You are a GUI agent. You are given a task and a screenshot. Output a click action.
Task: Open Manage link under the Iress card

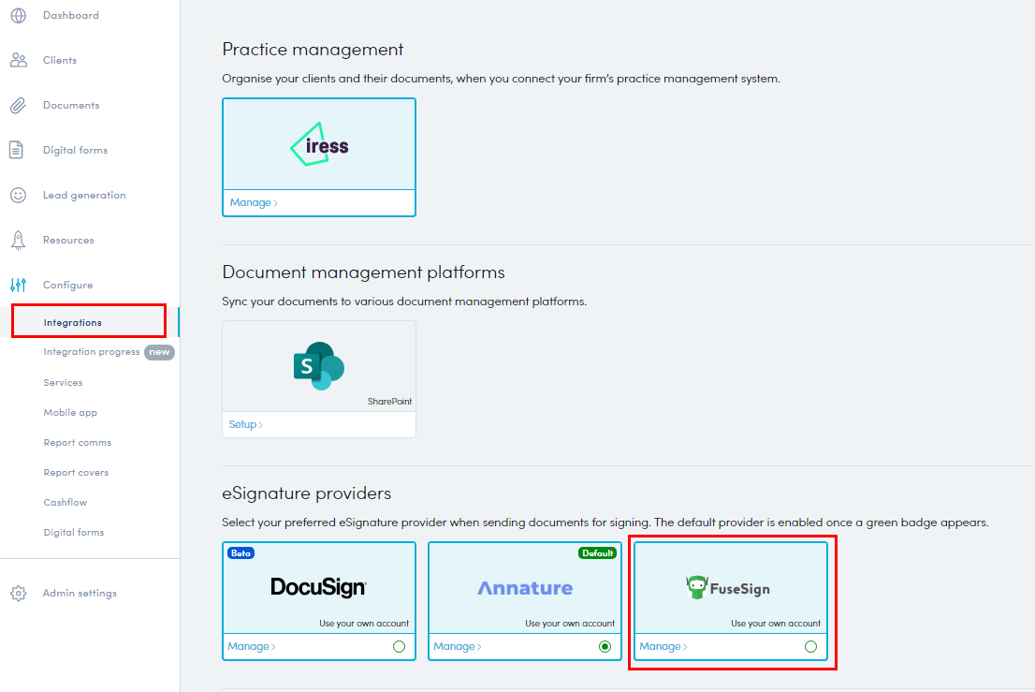click(254, 203)
